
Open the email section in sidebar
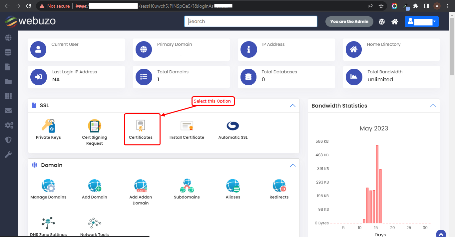coord(8,111)
